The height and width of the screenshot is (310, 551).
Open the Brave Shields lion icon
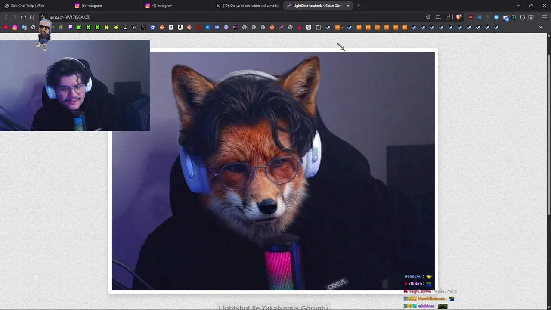pos(458,17)
